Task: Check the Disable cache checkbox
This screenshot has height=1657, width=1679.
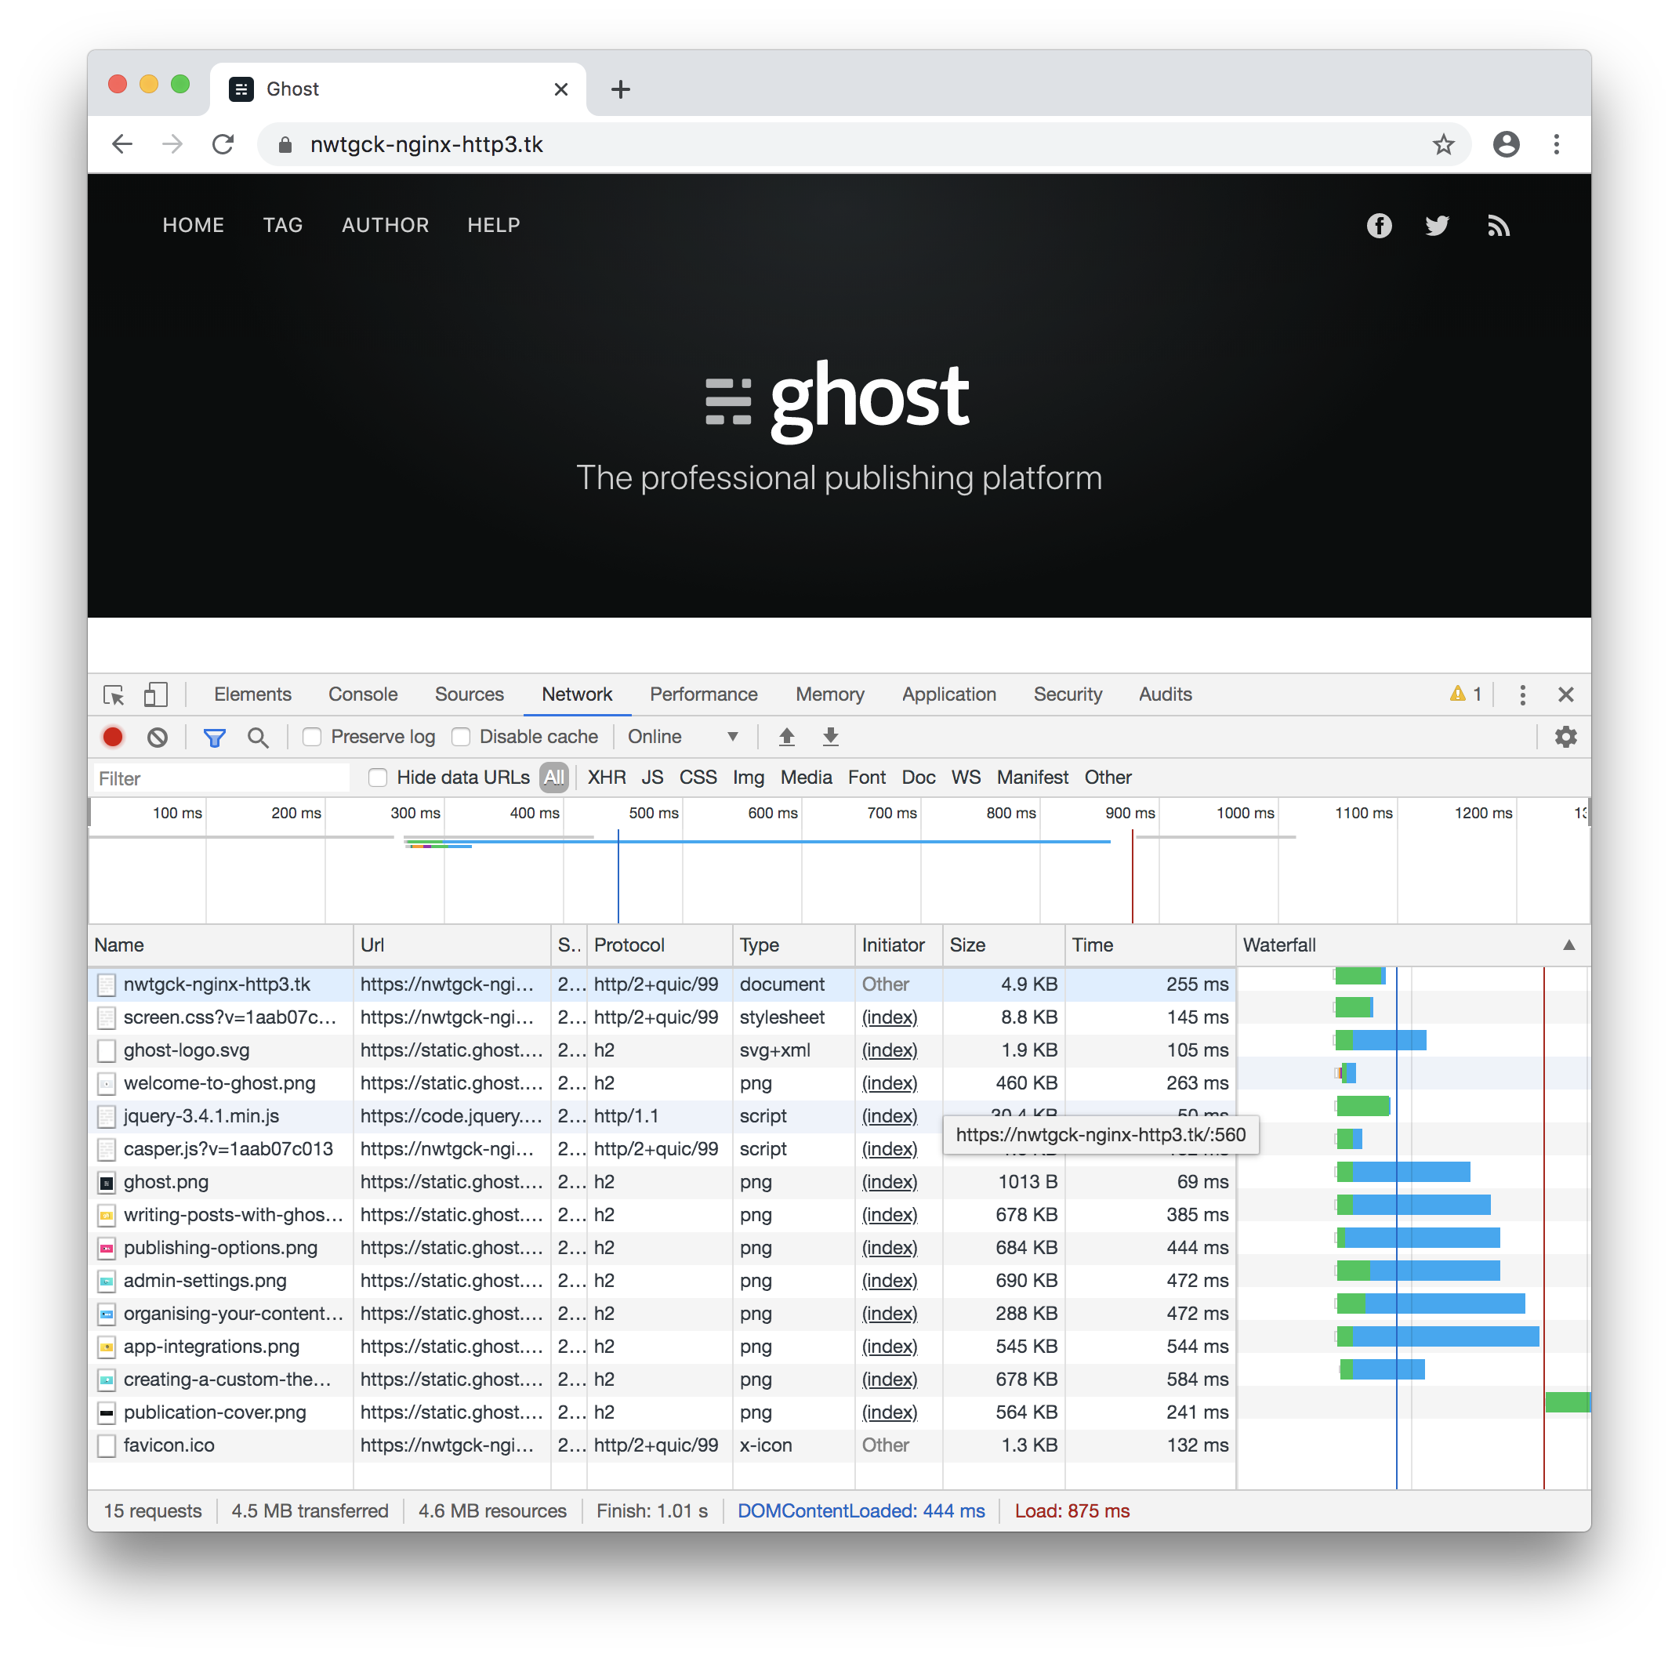Action: 461,737
